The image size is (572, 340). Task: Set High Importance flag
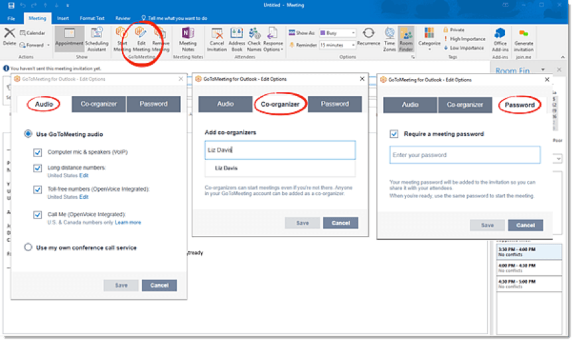(x=465, y=39)
